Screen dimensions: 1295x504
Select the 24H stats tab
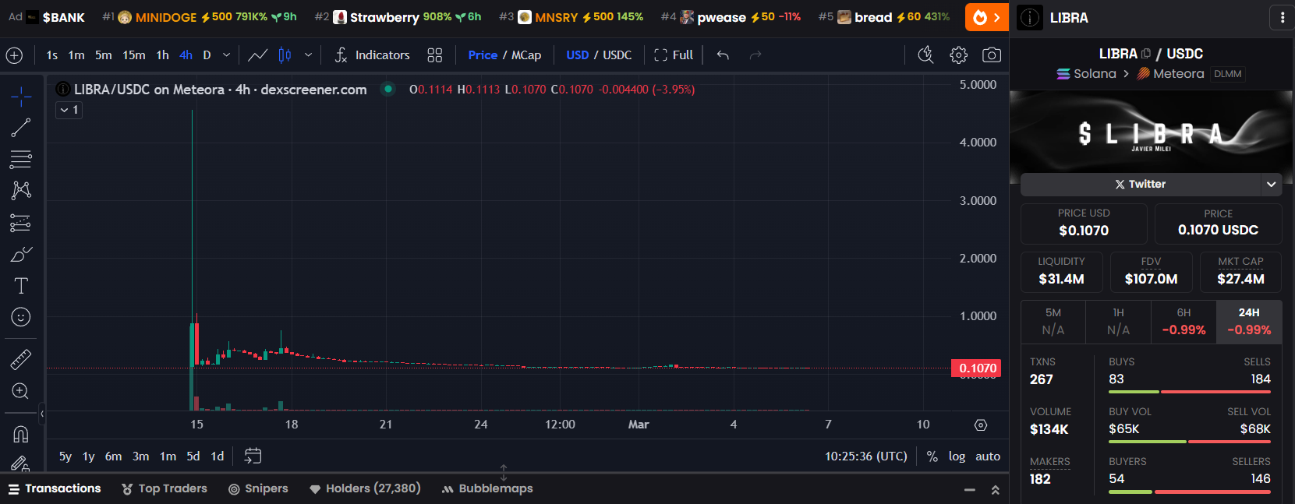(1249, 321)
